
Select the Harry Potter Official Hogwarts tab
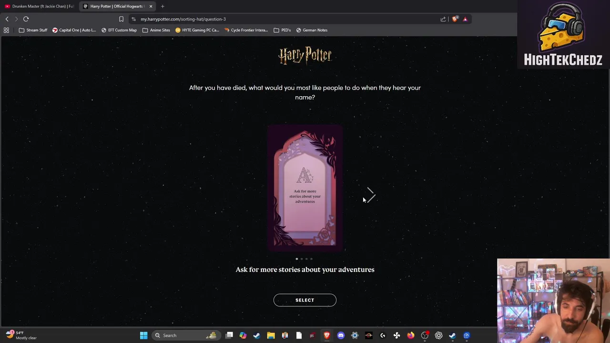pyautogui.click(x=117, y=6)
